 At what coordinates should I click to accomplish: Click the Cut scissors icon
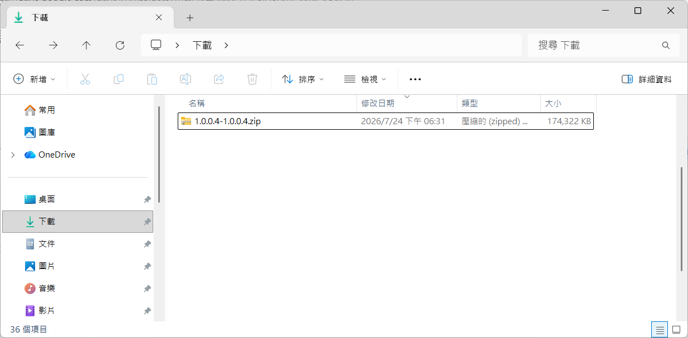(x=85, y=79)
